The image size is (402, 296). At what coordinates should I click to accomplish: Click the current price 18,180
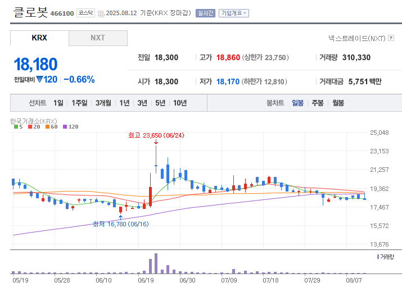pyautogui.click(x=35, y=64)
